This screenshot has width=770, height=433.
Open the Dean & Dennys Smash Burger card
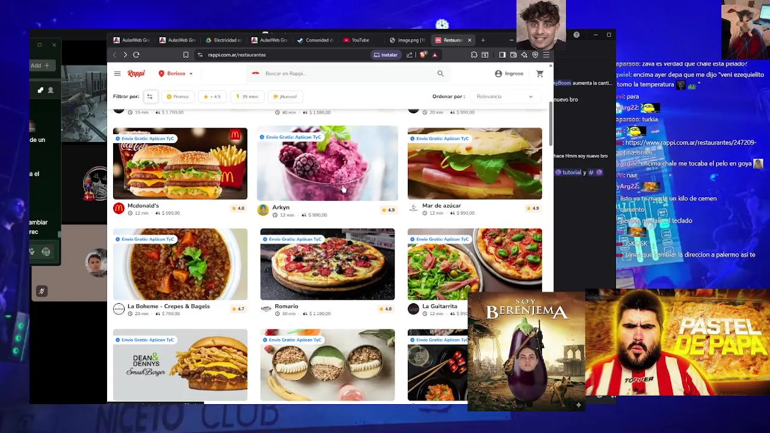click(x=180, y=365)
